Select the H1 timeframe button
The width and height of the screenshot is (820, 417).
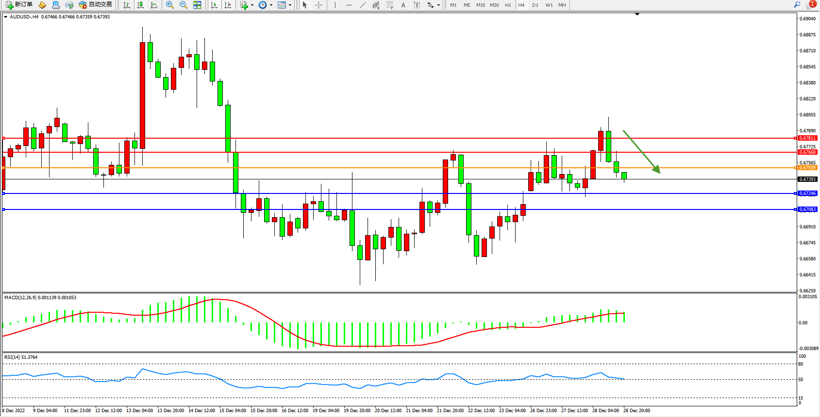pyautogui.click(x=508, y=5)
